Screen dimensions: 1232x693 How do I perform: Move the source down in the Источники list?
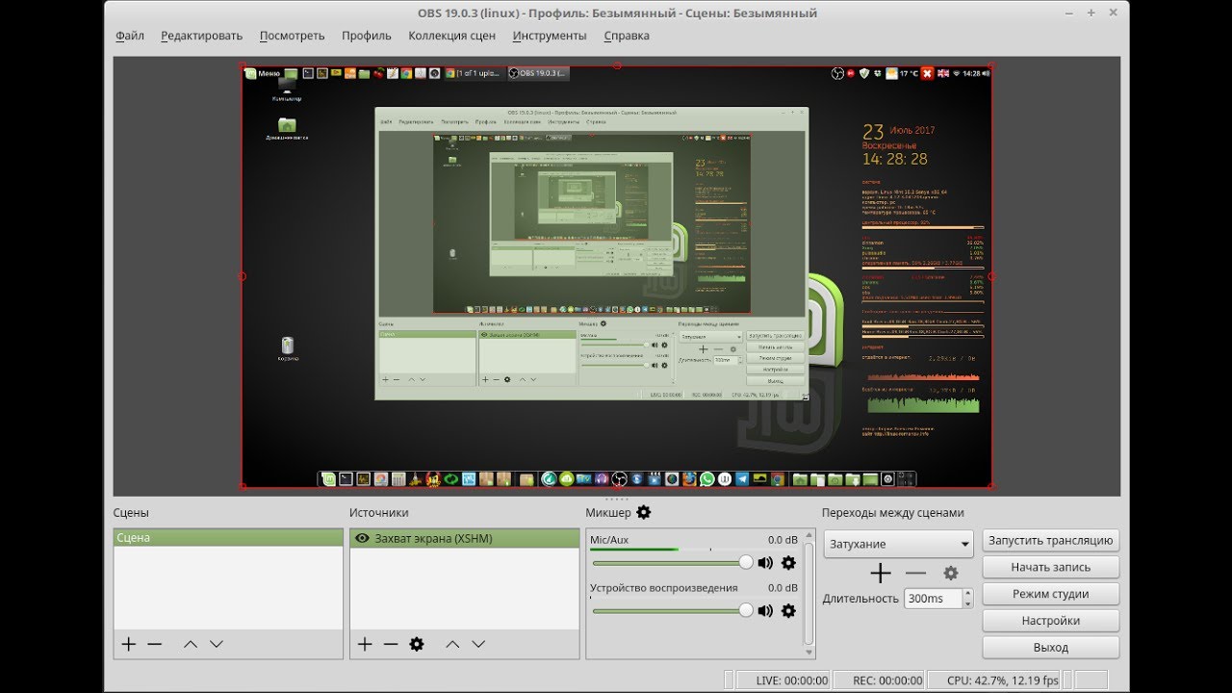click(478, 644)
